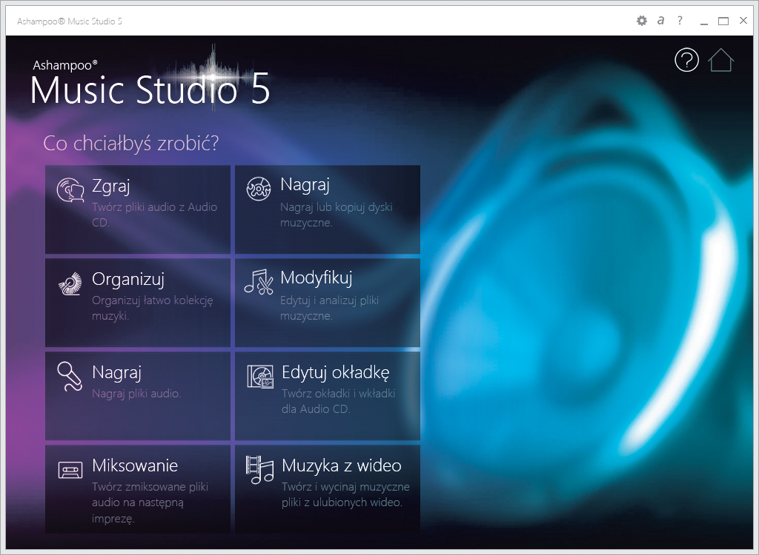
Task: Click the microphone icon for Nagraj recording
Action: [x=70, y=375]
